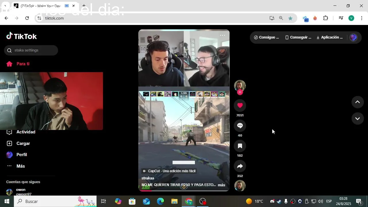Open the profile avatar menu at top right
This screenshot has width=368, height=207.
pos(353,37)
